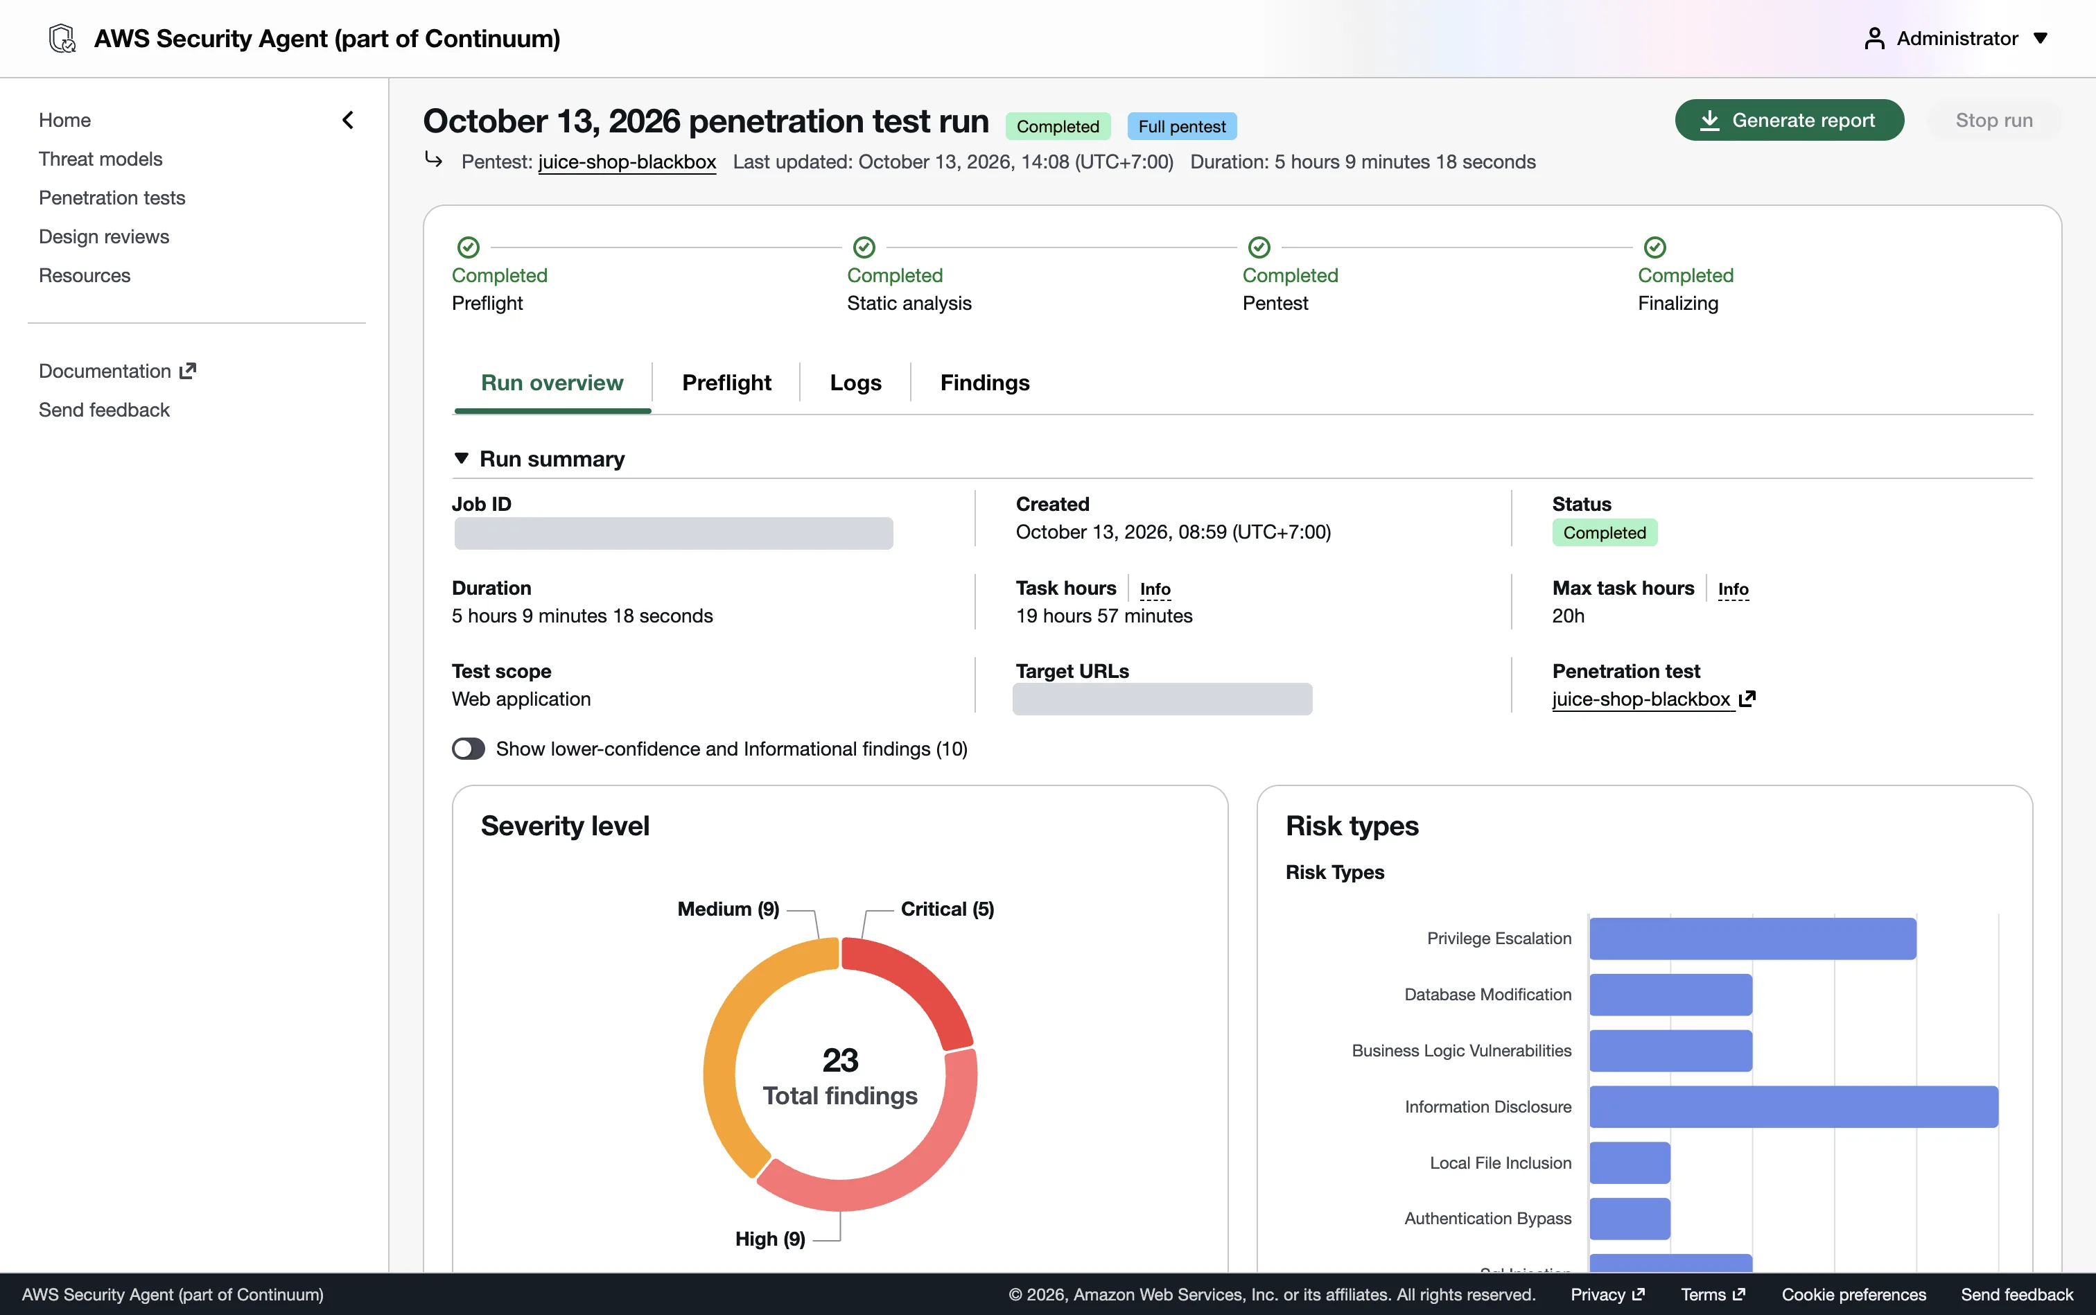Viewport: 2096px width, 1315px height.
Task: Click the Completed status badge in Run summary
Action: click(1604, 532)
